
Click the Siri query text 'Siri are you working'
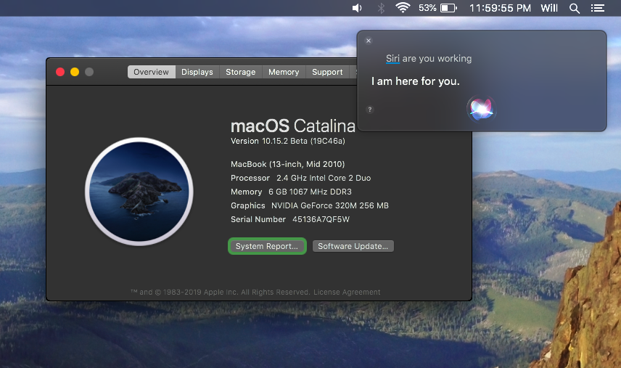click(x=429, y=59)
